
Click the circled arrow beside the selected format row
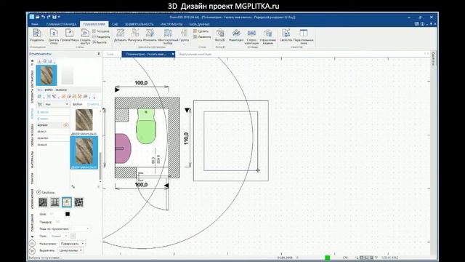pos(66,125)
